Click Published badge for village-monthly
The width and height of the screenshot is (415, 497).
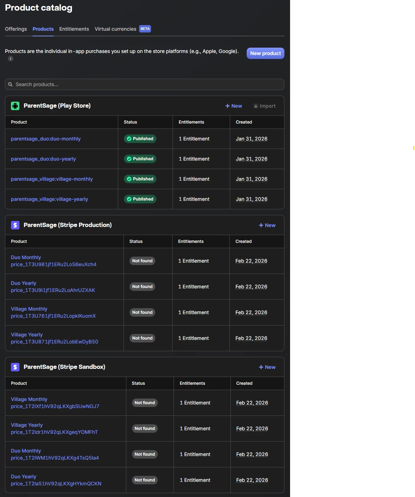click(140, 179)
